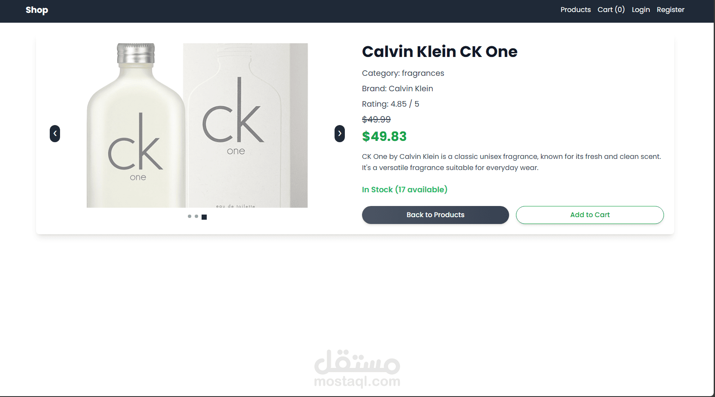Click the crossed-out $49.99 original price
Screen dimensions: 715x397
[376, 119]
